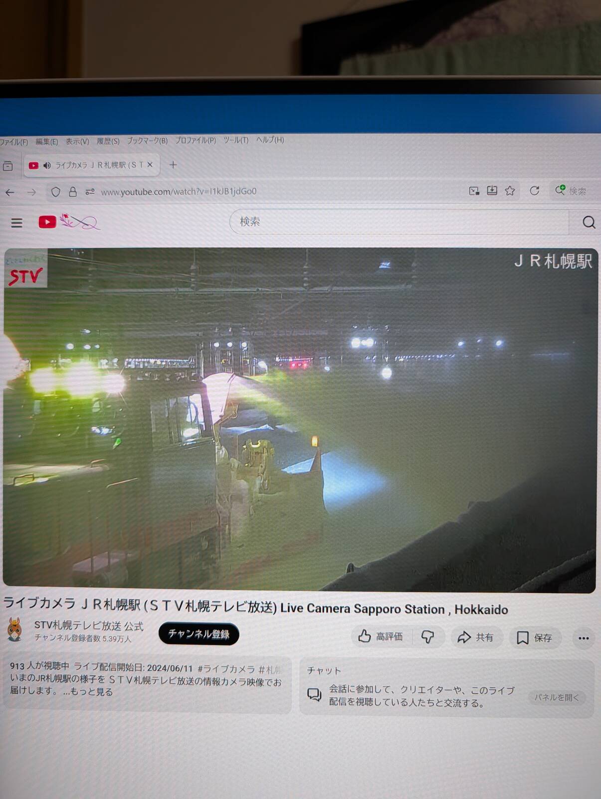601x799 pixels.
Task: Open STV札幌テレビ放送 公式 channel link
Action: click(88, 625)
